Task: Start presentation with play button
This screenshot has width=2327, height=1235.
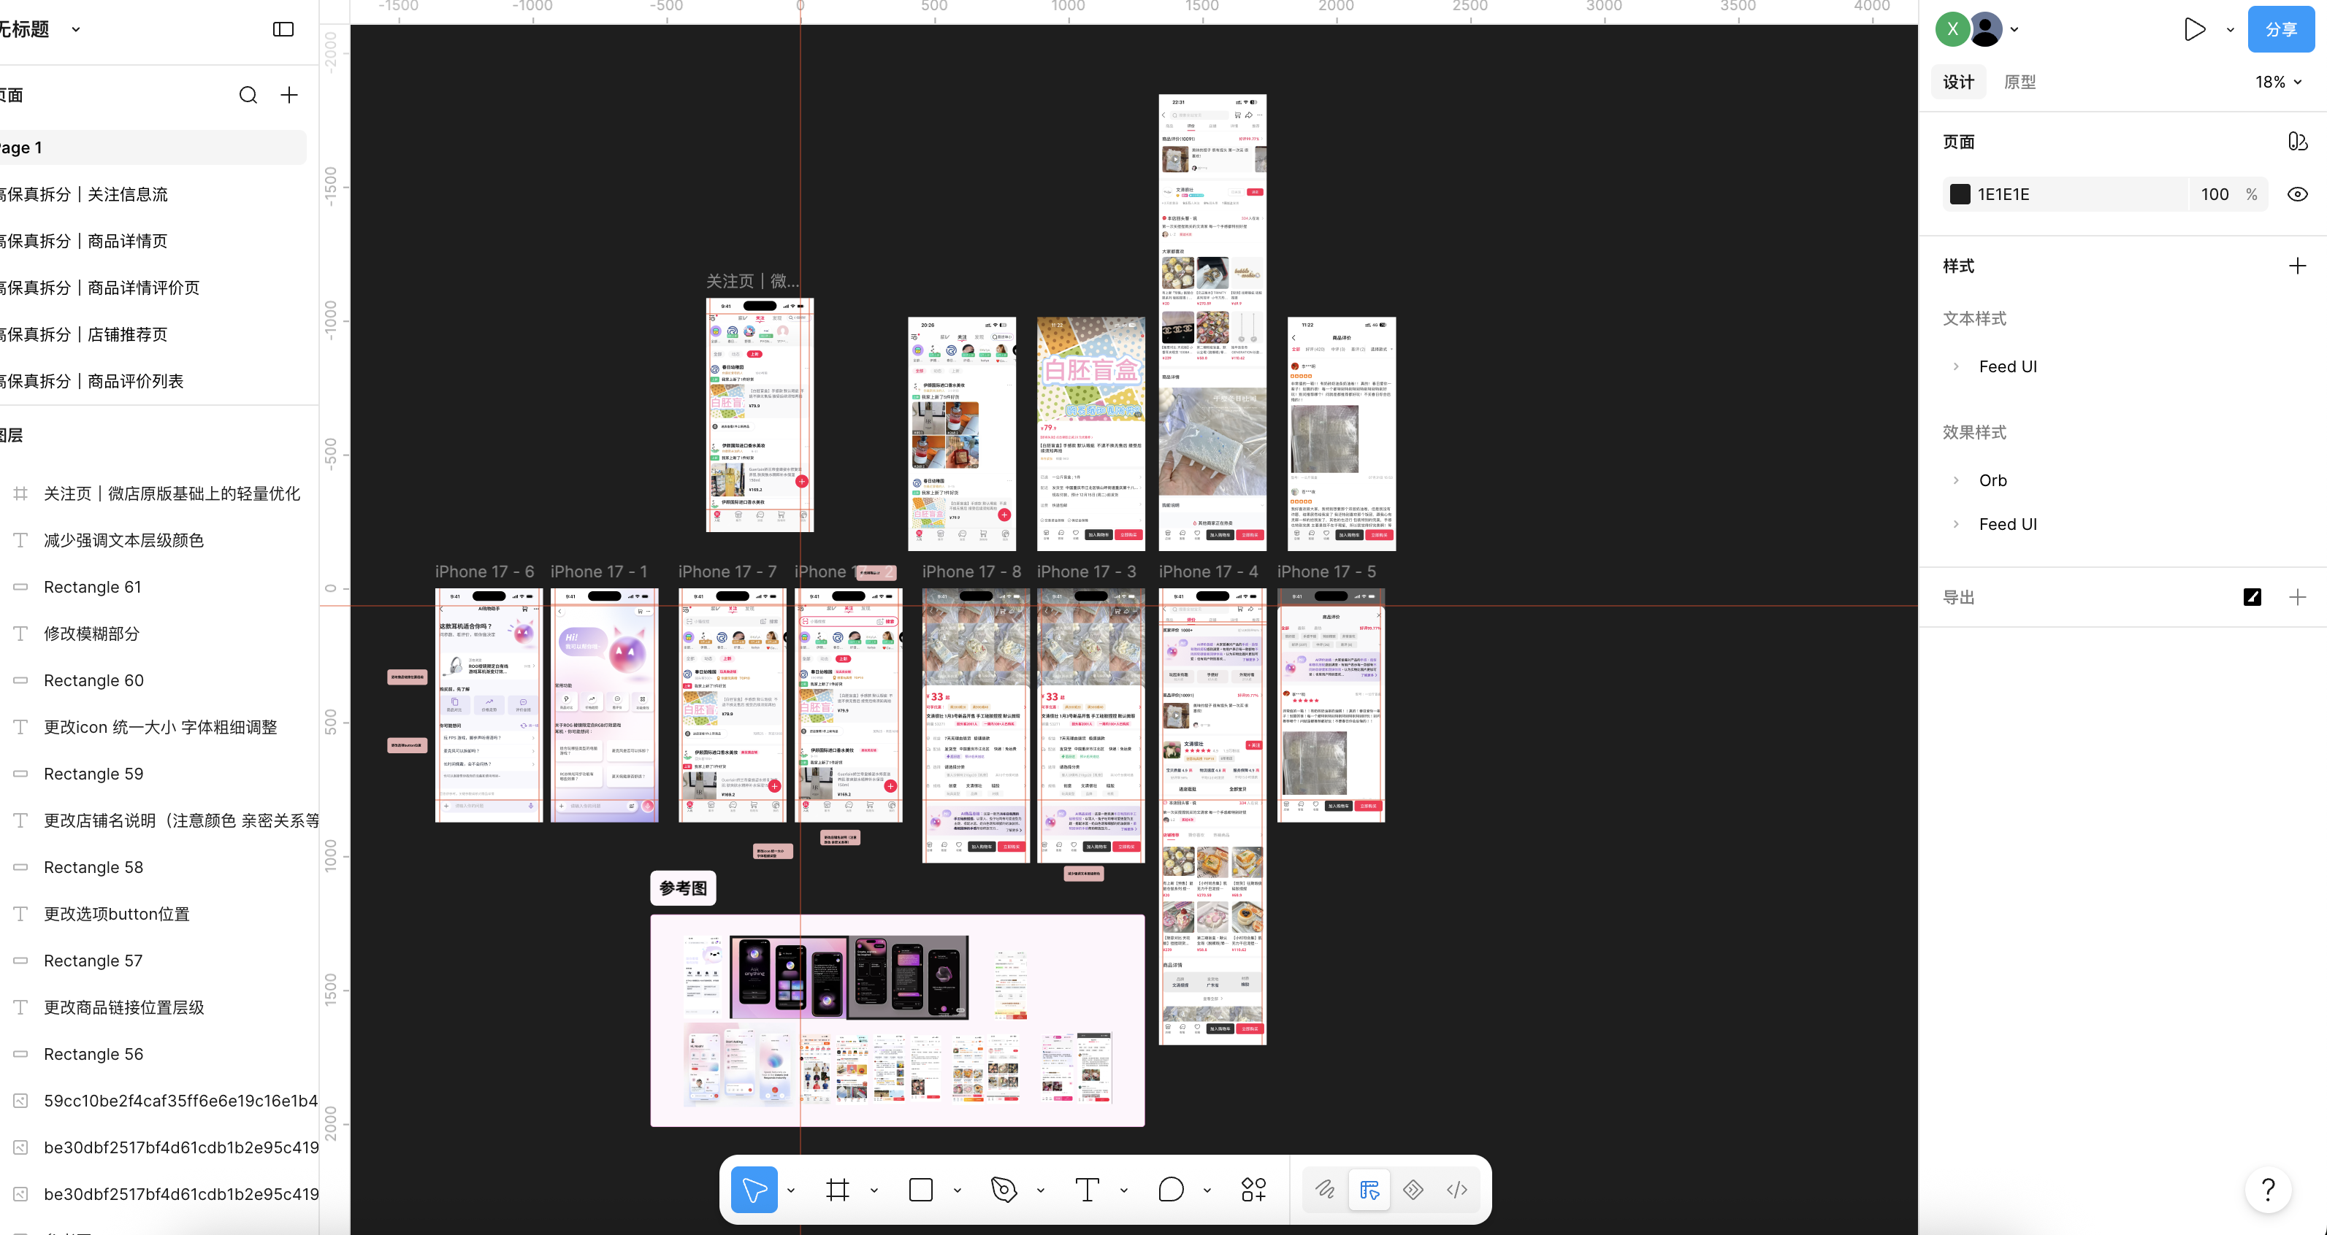Action: 2194,30
